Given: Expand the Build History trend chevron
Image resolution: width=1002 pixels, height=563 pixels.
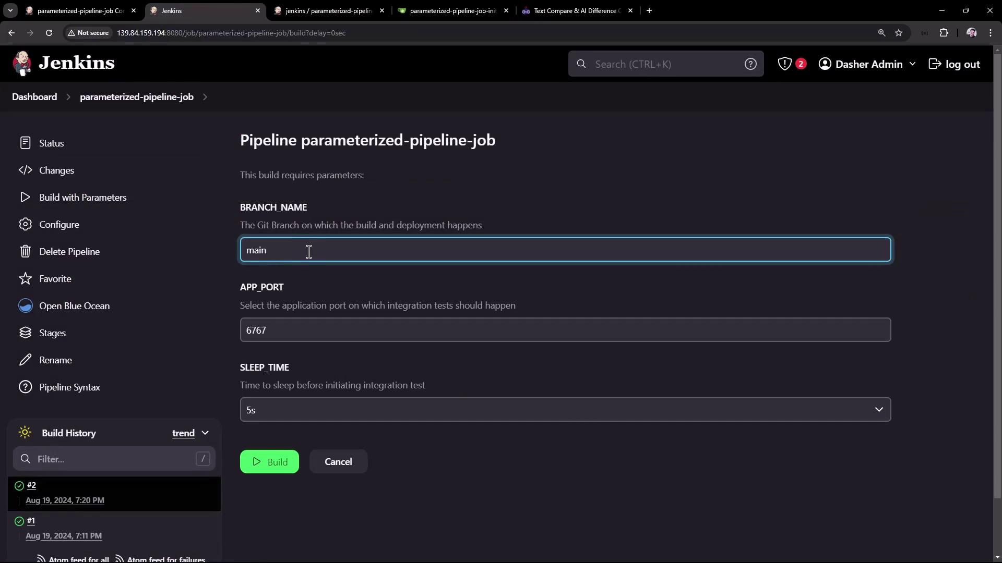Looking at the screenshot, I should tap(205, 433).
